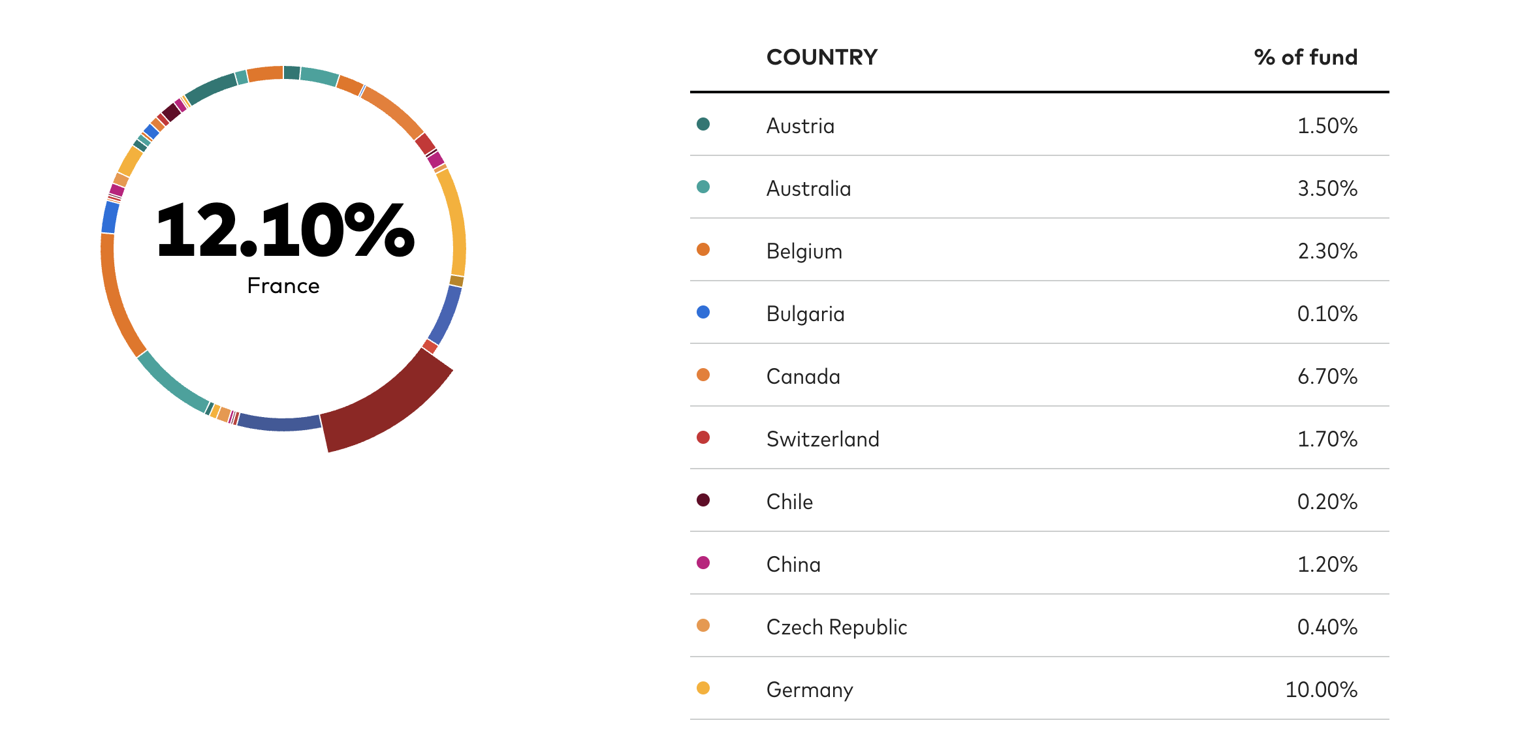
Task: Click the "% of fund" column header
Action: 1305,57
